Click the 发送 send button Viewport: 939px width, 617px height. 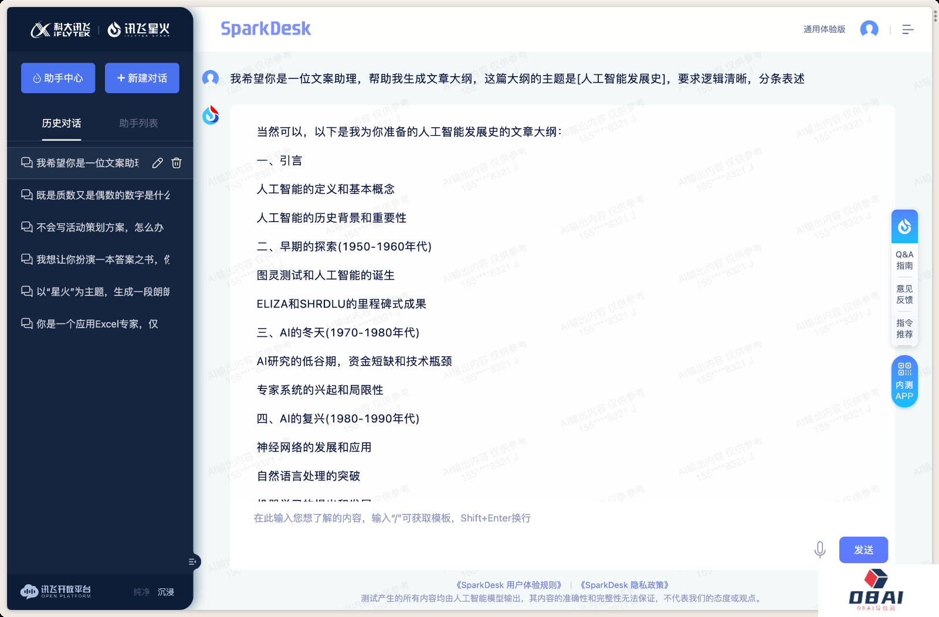coord(863,550)
